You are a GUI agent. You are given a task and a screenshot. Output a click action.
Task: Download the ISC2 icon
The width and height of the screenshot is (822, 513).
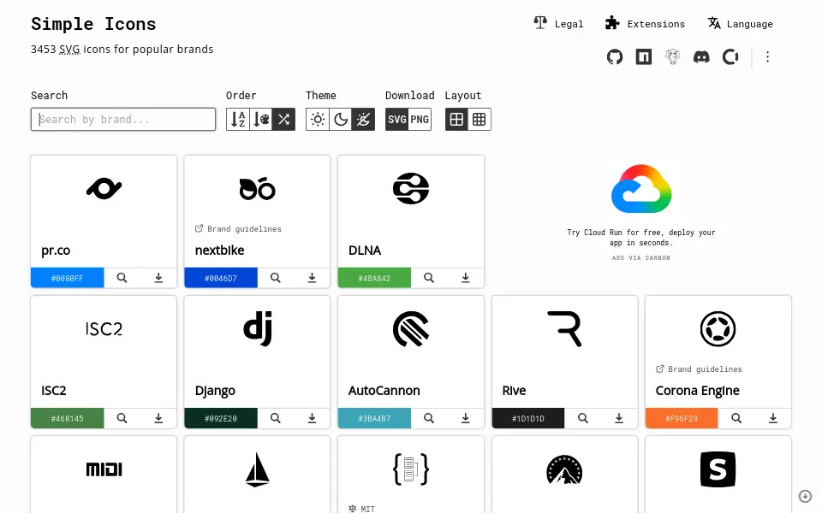point(158,418)
